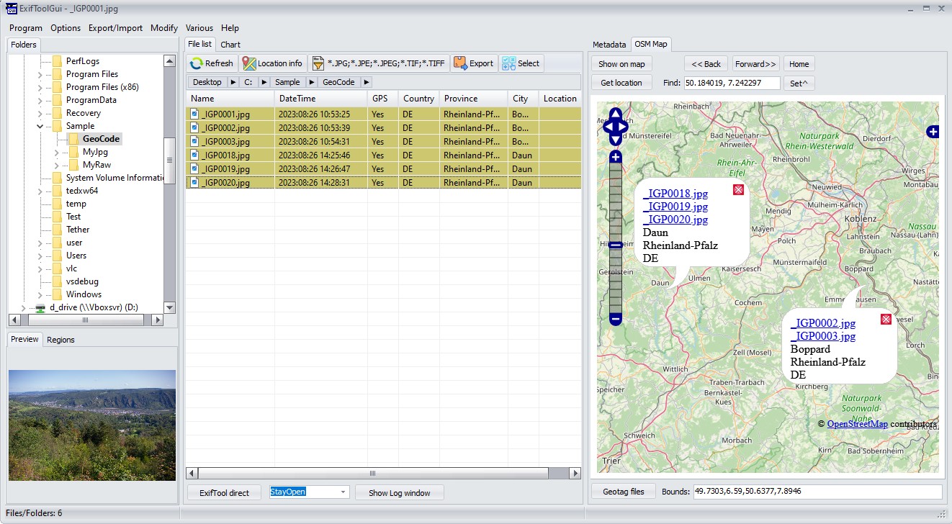Click the GeoCode folder icon in tree

(73, 139)
